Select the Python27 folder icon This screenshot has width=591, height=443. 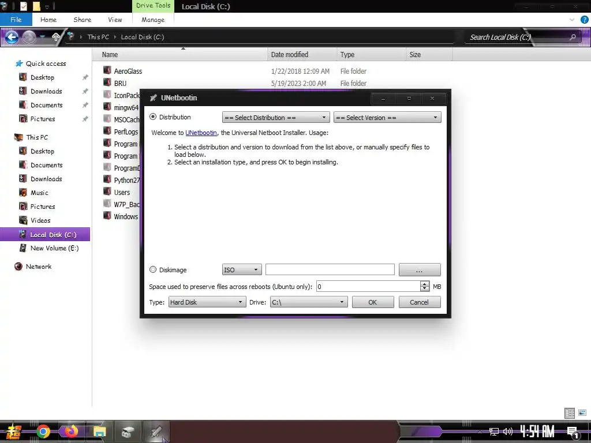[x=107, y=180]
